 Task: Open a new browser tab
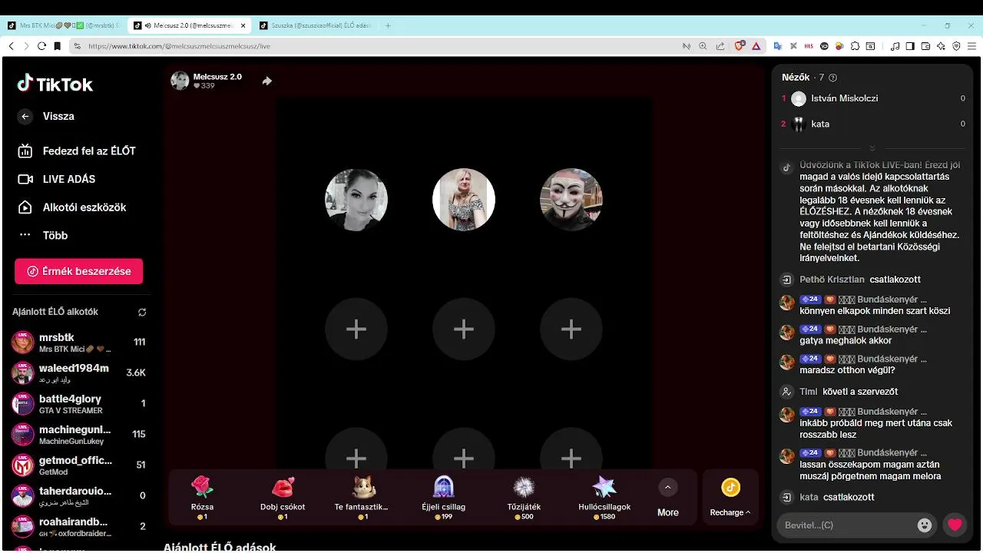click(x=388, y=25)
